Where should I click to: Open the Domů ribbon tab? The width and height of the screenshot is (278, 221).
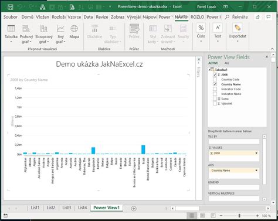pyautogui.click(x=28, y=17)
